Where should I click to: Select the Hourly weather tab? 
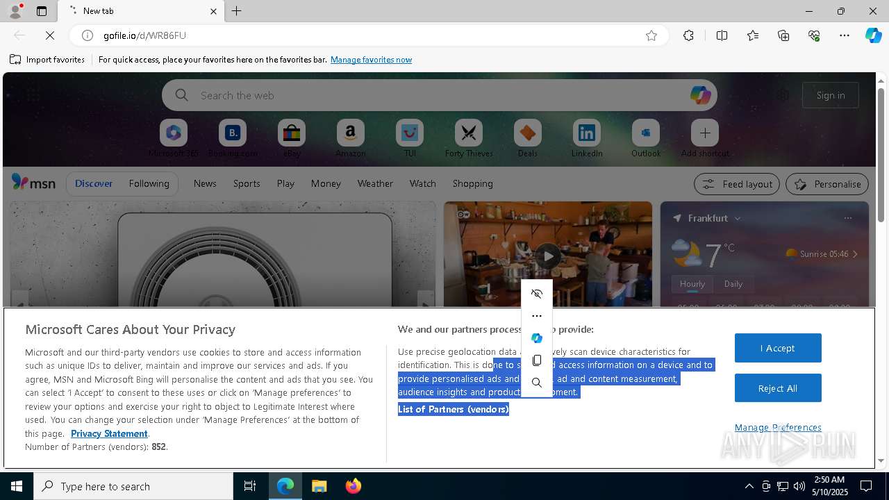coord(692,283)
